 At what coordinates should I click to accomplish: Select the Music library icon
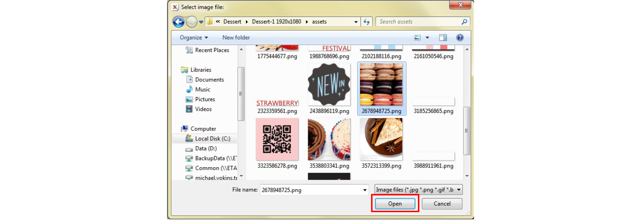[189, 89]
